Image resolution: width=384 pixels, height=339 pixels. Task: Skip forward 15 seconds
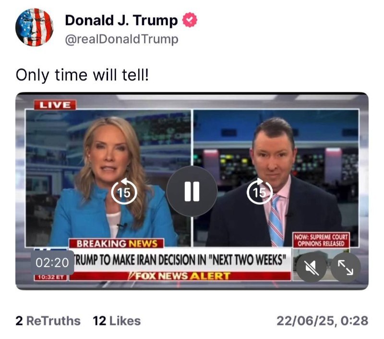pyautogui.click(x=260, y=192)
